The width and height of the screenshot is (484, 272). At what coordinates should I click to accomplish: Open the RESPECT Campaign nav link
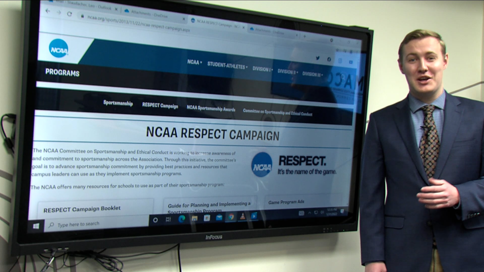160,105
